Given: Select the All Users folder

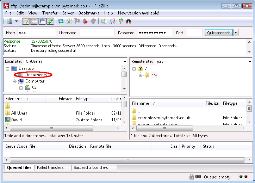Looking at the screenshot, I should pos(19,113).
